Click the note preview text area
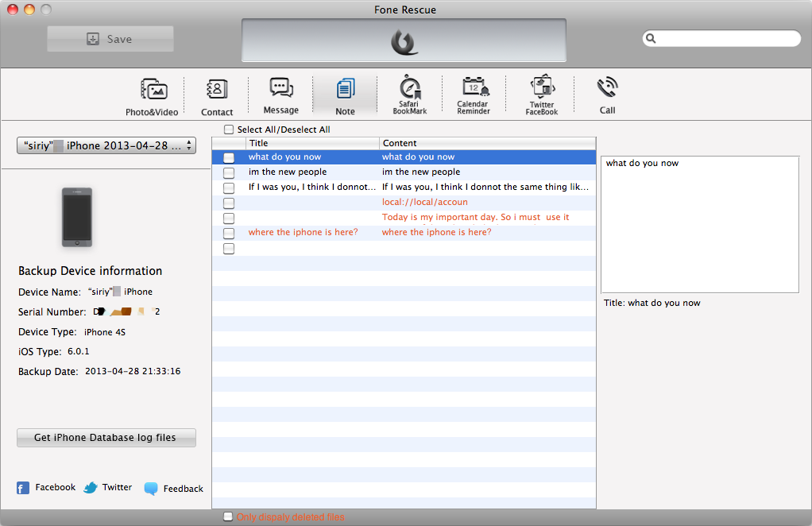 pyautogui.click(x=700, y=224)
